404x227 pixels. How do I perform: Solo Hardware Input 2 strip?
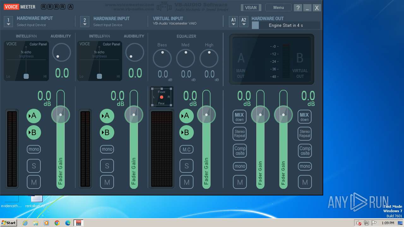pyautogui.click(x=107, y=166)
